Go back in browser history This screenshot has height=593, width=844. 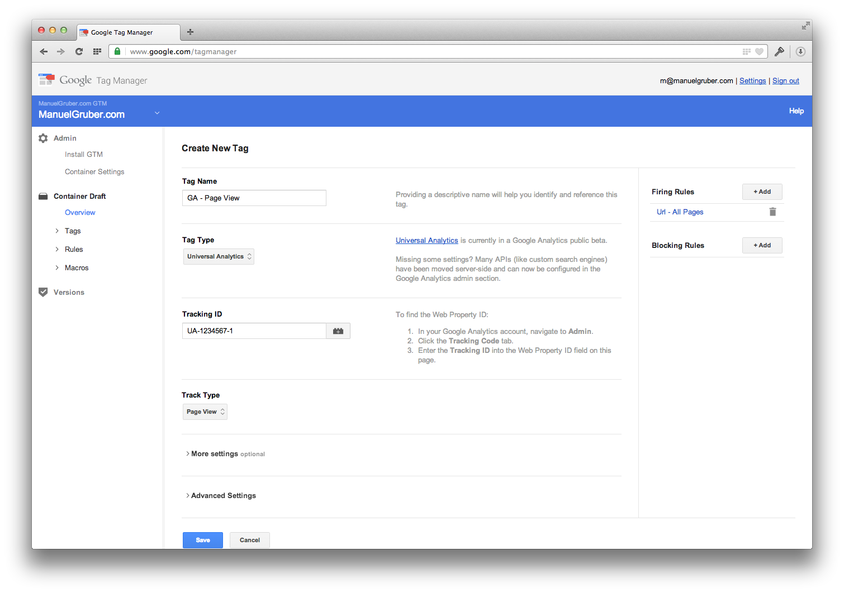point(44,51)
